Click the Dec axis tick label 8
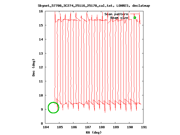Viewport: 180px width, 135px height. (42, 123)
